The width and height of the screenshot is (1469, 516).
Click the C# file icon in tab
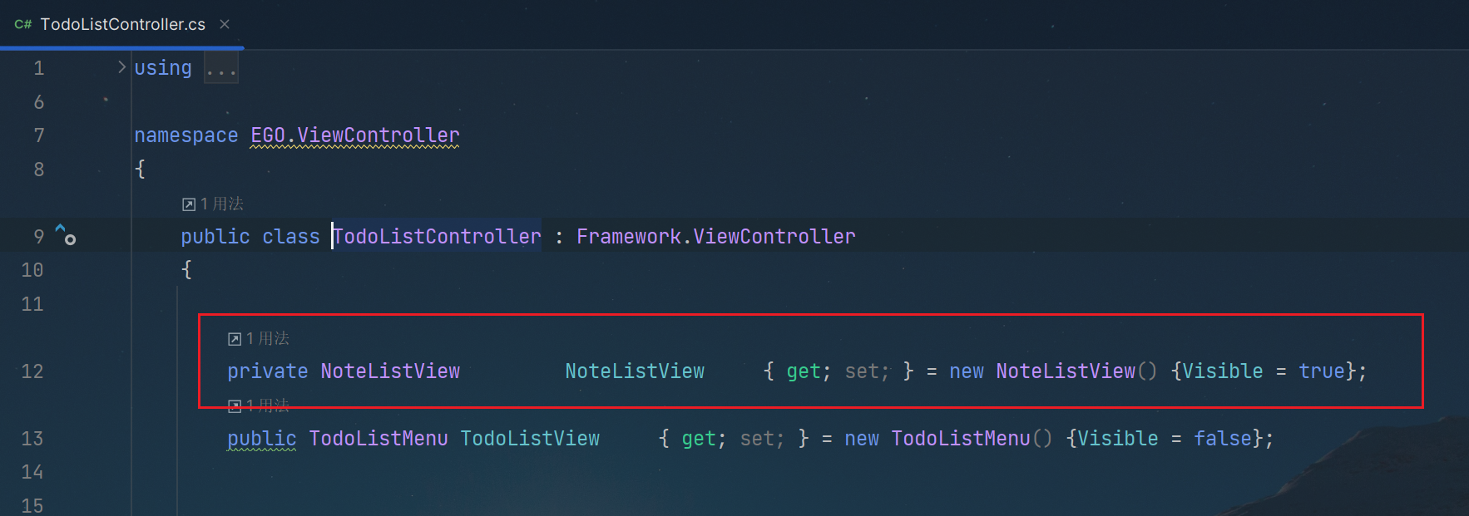23,24
